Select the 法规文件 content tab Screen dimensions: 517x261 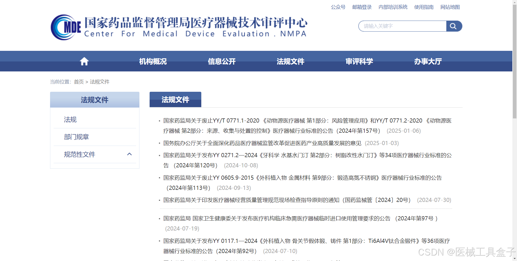tap(175, 99)
